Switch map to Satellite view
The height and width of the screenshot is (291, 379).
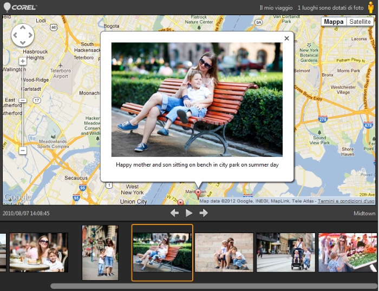pyautogui.click(x=360, y=22)
